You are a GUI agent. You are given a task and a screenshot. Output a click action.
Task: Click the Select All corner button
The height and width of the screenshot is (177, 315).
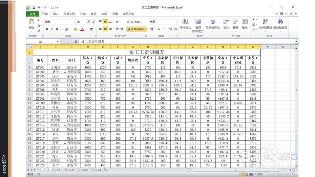coord(30,47)
